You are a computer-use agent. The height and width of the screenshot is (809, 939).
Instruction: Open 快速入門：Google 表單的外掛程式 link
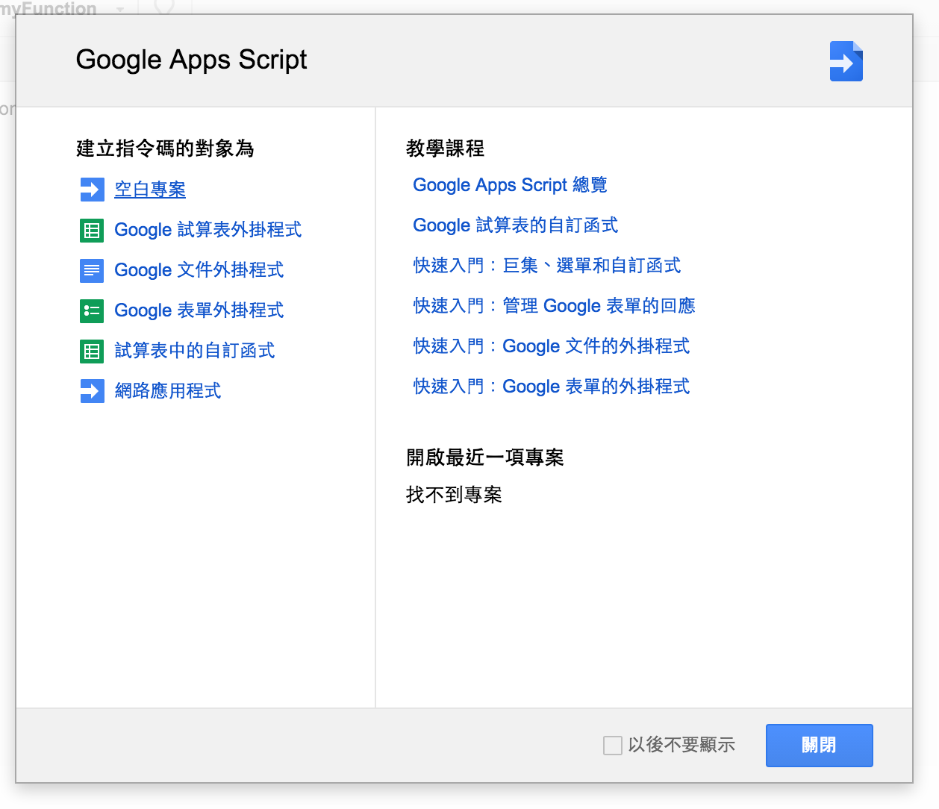coord(552,387)
